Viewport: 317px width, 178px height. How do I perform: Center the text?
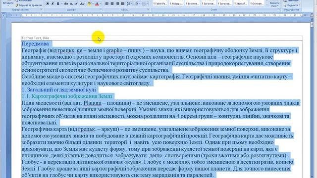[x=112, y=3]
